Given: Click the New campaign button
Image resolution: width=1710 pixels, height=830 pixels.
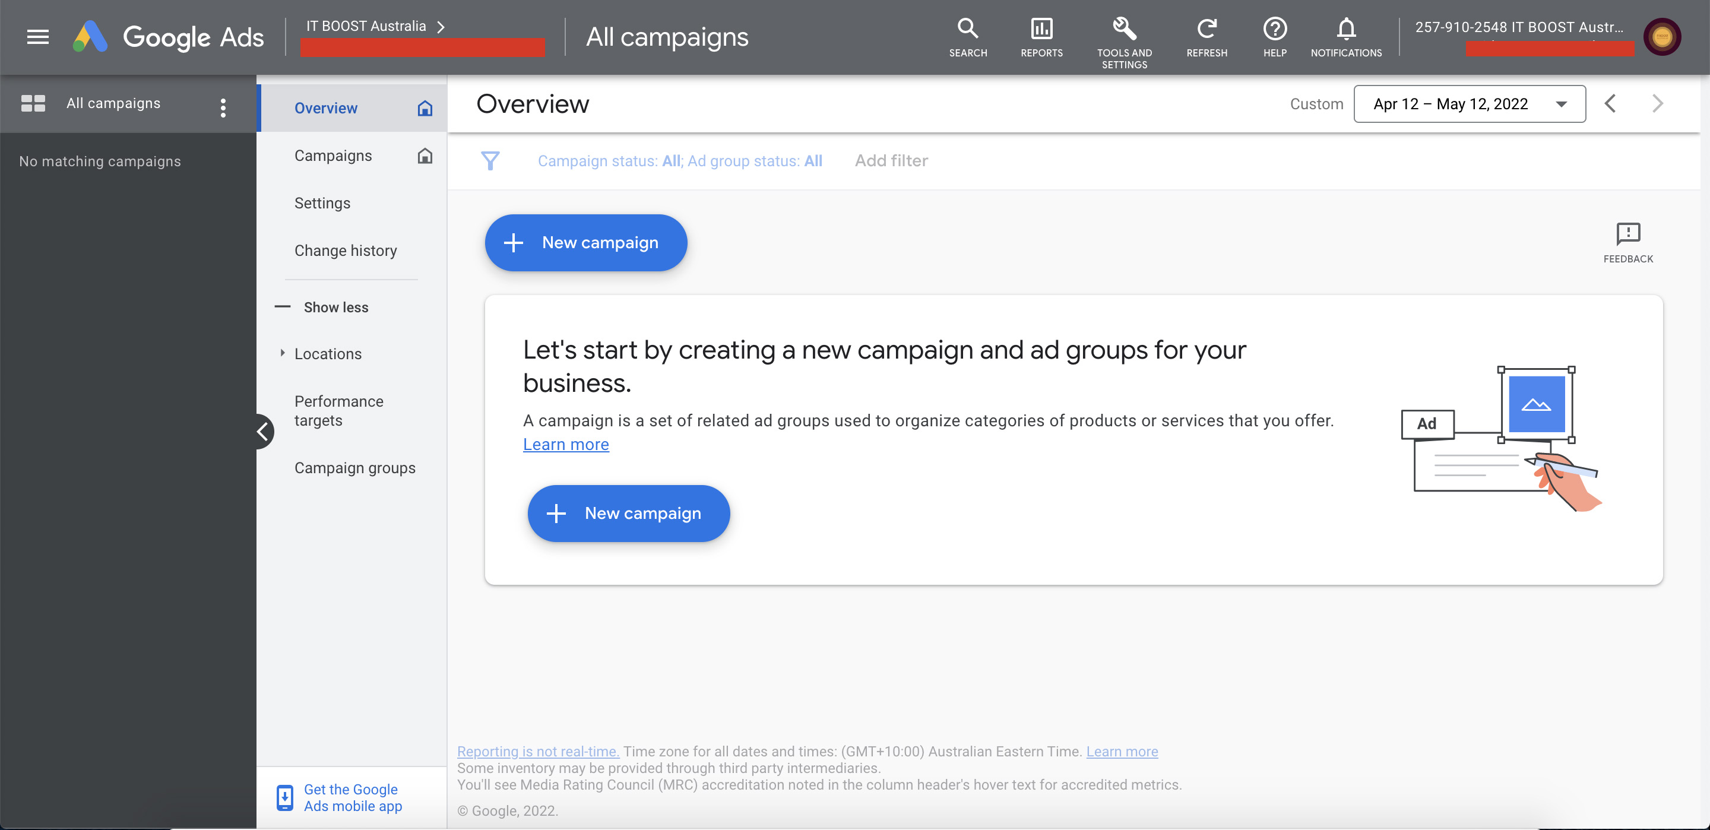Looking at the screenshot, I should pyautogui.click(x=585, y=243).
